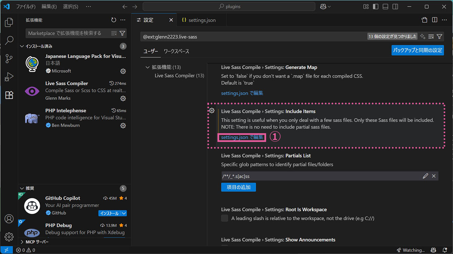Open more actions in extensions panel header
The height and width of the screenshot is (254, 453).
tap(123, 20)
